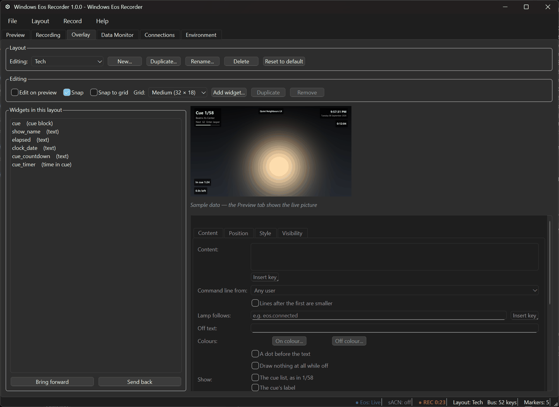Click Insert key button beside Lamp follows
This screenshot has width=559, height=407.
point(524,316)
